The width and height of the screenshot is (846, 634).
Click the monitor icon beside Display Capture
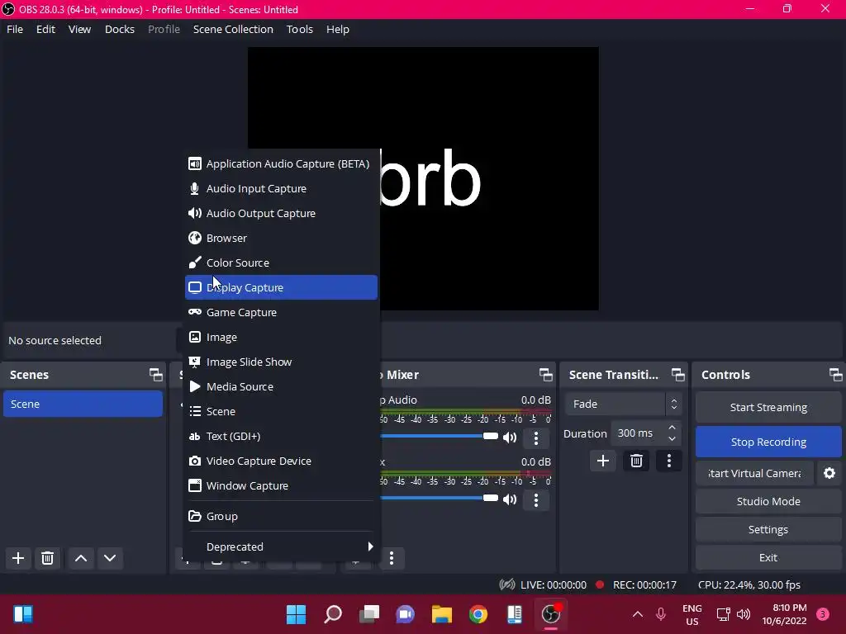(195, 287)
